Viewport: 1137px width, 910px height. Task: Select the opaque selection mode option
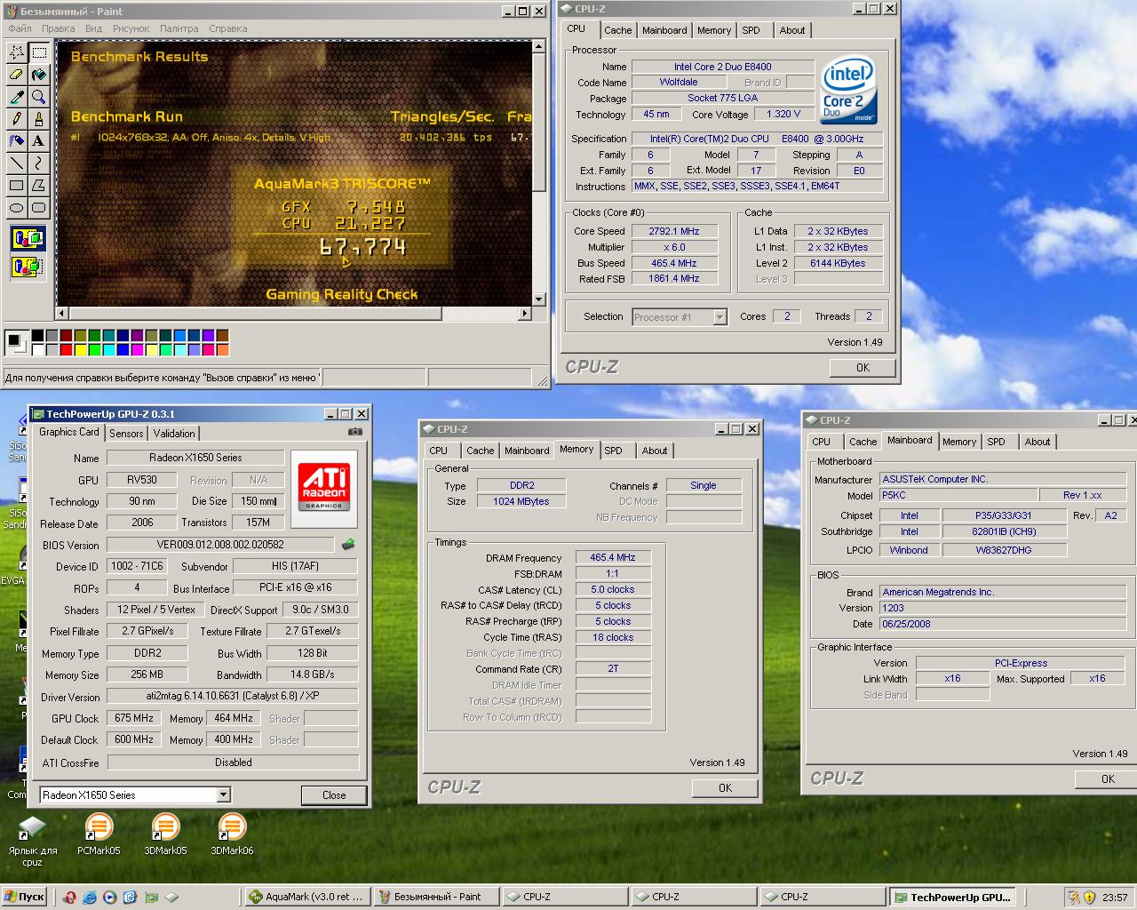[x=28, y=238]
